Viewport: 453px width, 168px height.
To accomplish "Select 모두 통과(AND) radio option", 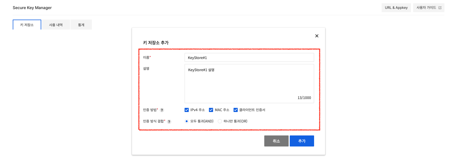I will 187,121.
